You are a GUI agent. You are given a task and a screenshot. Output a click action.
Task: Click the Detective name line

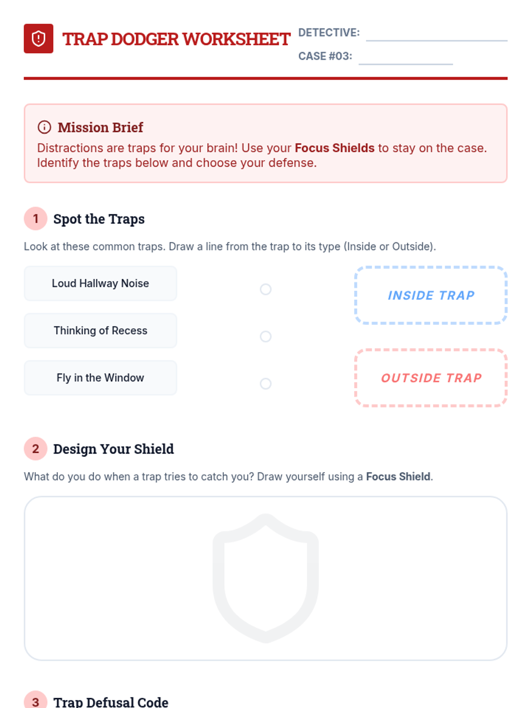(436, 35)
